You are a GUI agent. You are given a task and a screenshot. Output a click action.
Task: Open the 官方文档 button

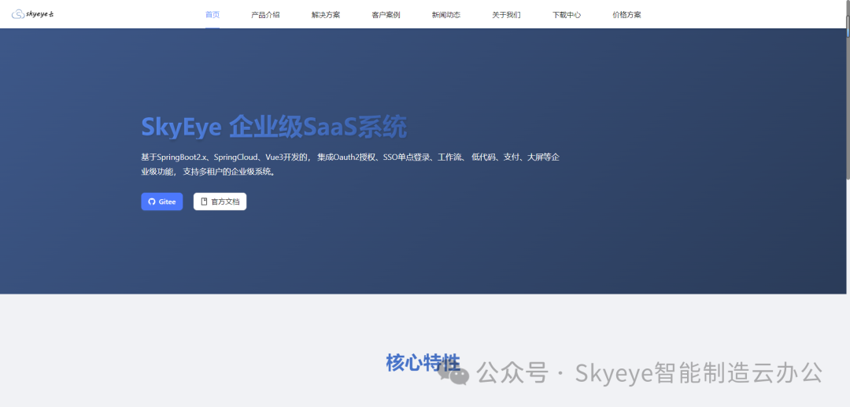220,202
